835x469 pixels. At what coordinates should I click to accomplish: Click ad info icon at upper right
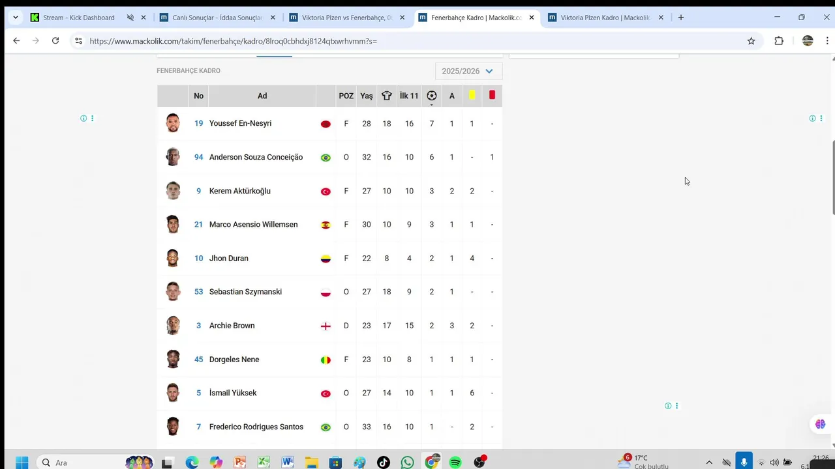(x=812, y=119)
